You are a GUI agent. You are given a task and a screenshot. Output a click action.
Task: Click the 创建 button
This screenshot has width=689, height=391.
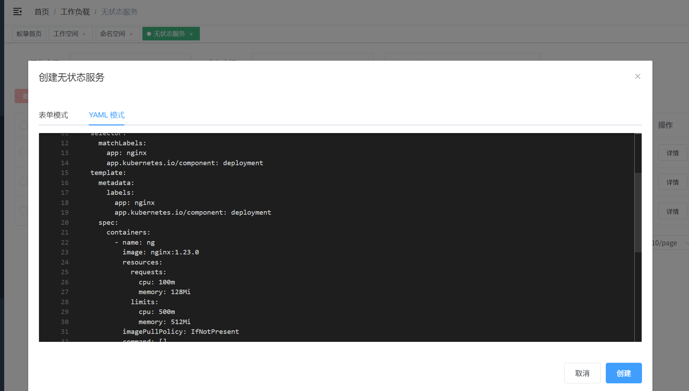(x=623, y=373)
